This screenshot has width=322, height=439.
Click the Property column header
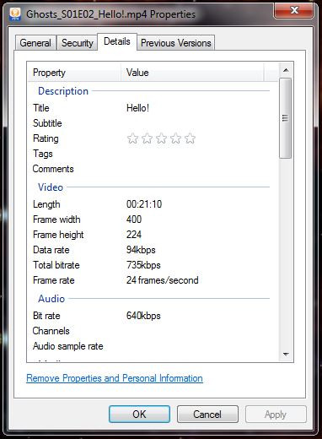pos(74,73)
